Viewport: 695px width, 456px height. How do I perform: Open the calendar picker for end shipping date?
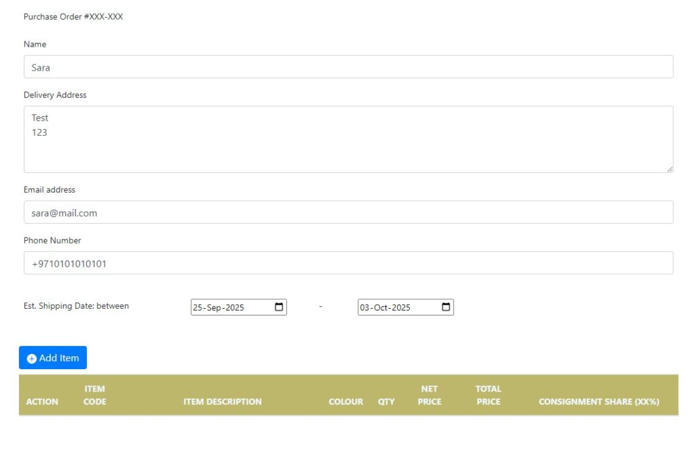coord(446,307)
